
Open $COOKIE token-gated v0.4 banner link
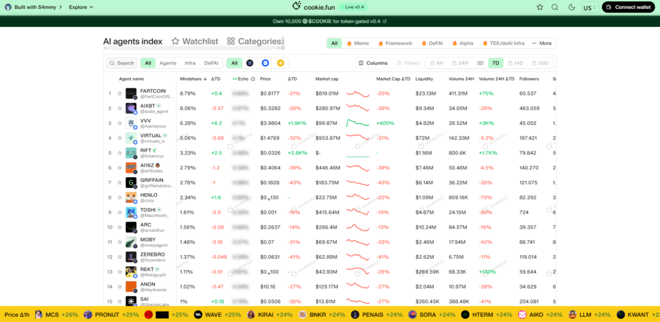[x=329, y=21]
